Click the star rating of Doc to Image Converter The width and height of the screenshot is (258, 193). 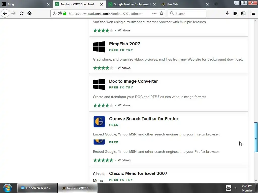(103, 105)
